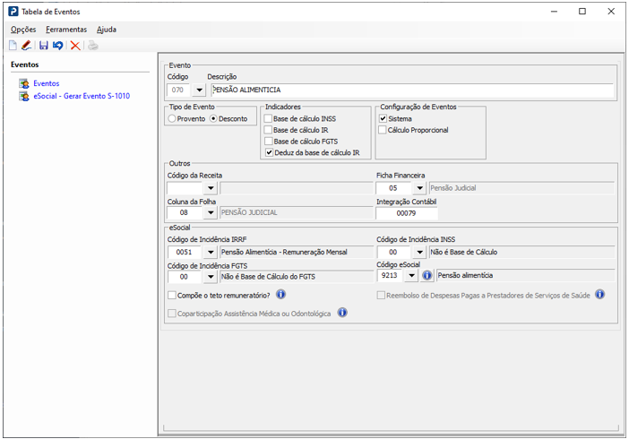Click info icon for Coparticipação Assistência Médica
The height and width of the screenshot is (439, 629).
pos(342,313)
